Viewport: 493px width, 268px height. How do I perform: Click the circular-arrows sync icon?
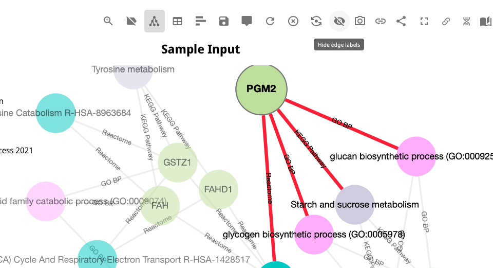[316, 21]
